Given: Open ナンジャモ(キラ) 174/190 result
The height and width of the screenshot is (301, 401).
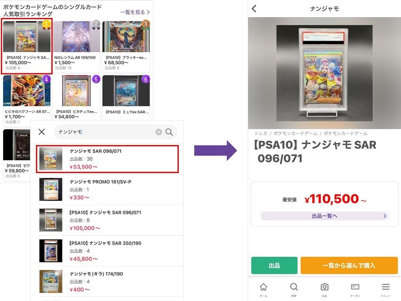Looking at the screenshot, I should (x=107, y=281).
